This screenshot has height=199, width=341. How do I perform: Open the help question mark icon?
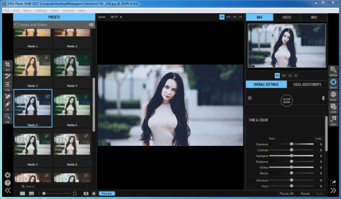point(7,183)
